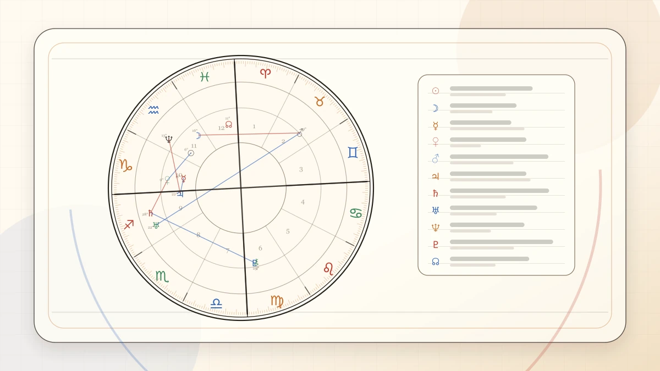Select the Gemini glyph on the zodiac ring
Screen dimensions: 660x371
pos(353,152)
